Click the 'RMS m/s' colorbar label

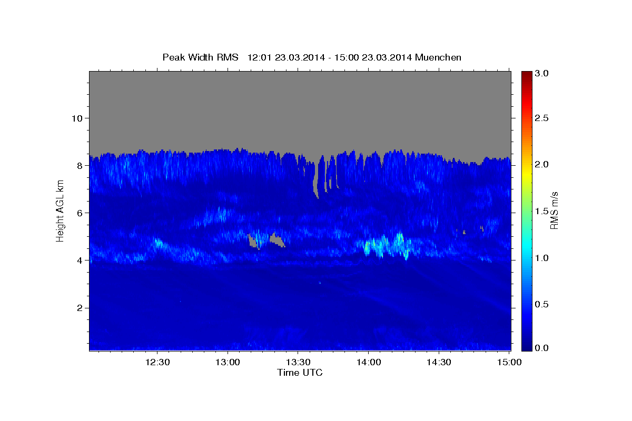coord(554,211)
